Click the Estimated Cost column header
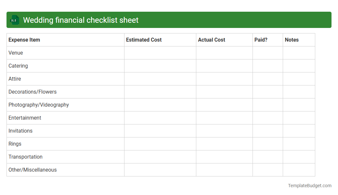Viewport: 338px width, 195px height. tap(144, 40)
